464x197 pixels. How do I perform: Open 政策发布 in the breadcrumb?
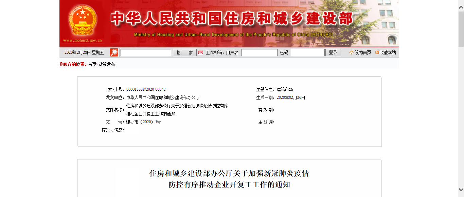107,64
